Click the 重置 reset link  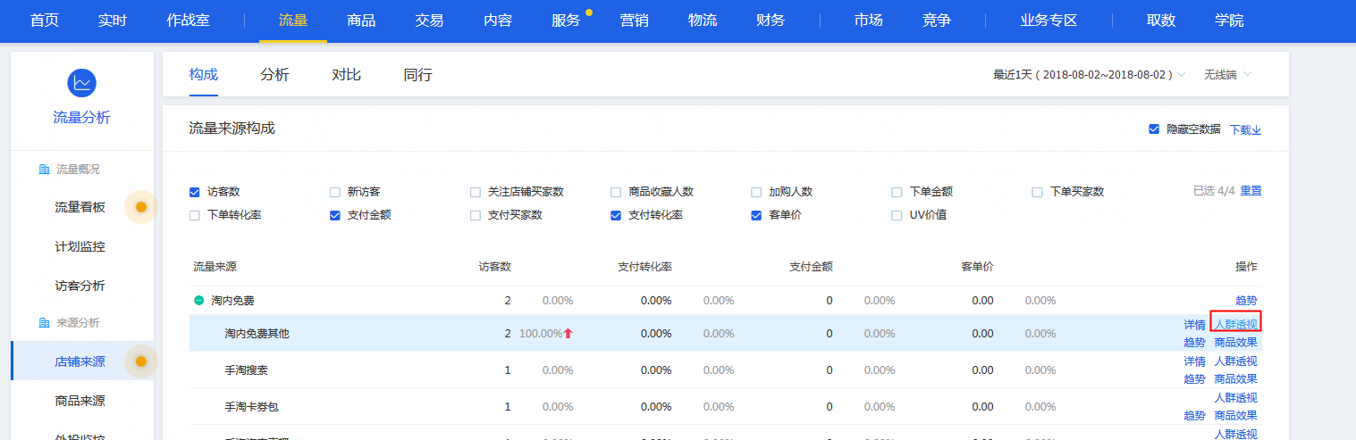[1251, 191]
